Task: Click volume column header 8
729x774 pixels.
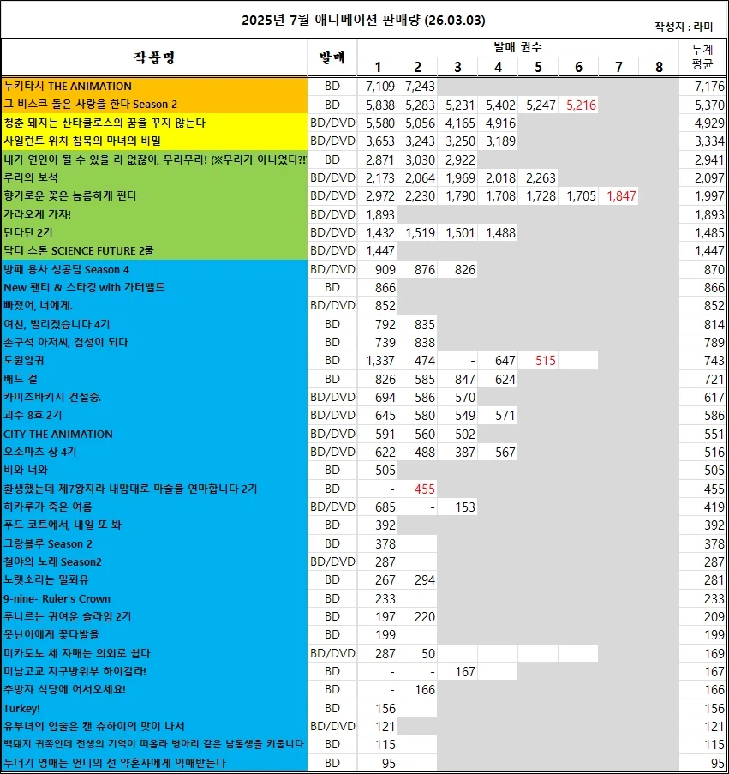Action: click(x=660, y=68)
